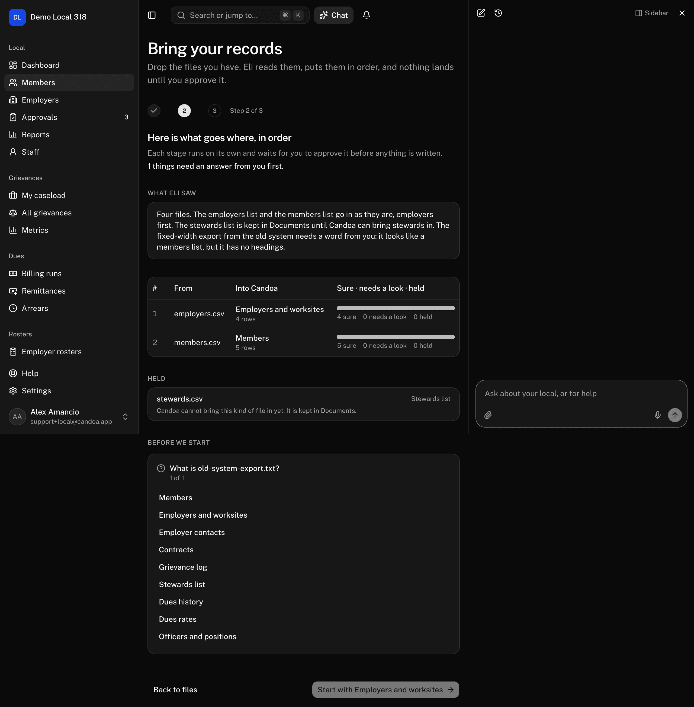Open Approvals with 3 pending
The height and width of the screenshot is (707, 694).
tap(69, 117)
